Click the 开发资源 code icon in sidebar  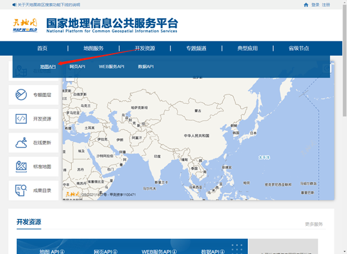[21, 119]
